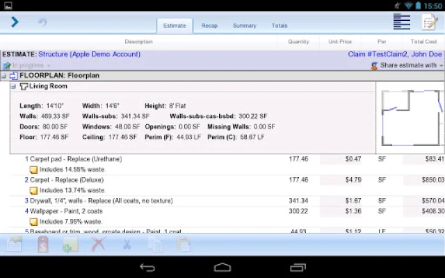Viewport: 445px width, 278px height.
Task: Open the Totals tab
Action: tap(280, 26)
